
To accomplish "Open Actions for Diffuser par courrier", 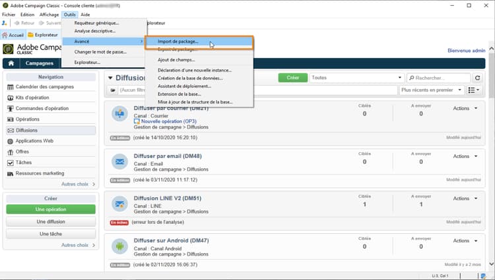I will point(465,108).
